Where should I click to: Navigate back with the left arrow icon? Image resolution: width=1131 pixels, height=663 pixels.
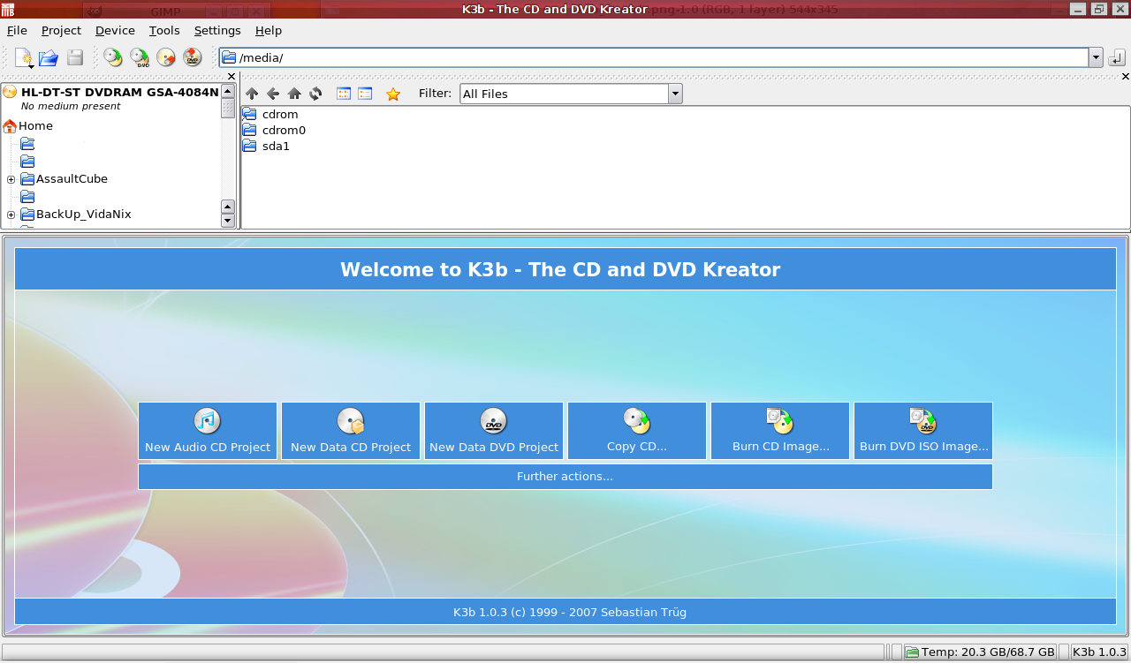tap(273, 94)
